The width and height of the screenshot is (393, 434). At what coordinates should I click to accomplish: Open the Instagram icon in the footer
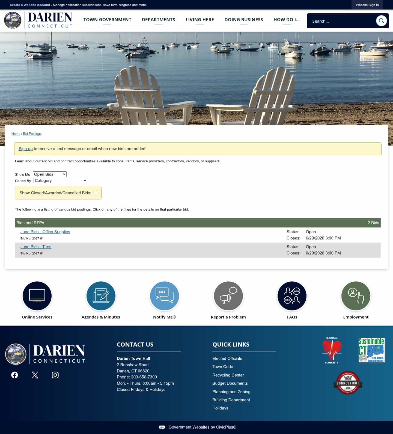click(55, 375)
